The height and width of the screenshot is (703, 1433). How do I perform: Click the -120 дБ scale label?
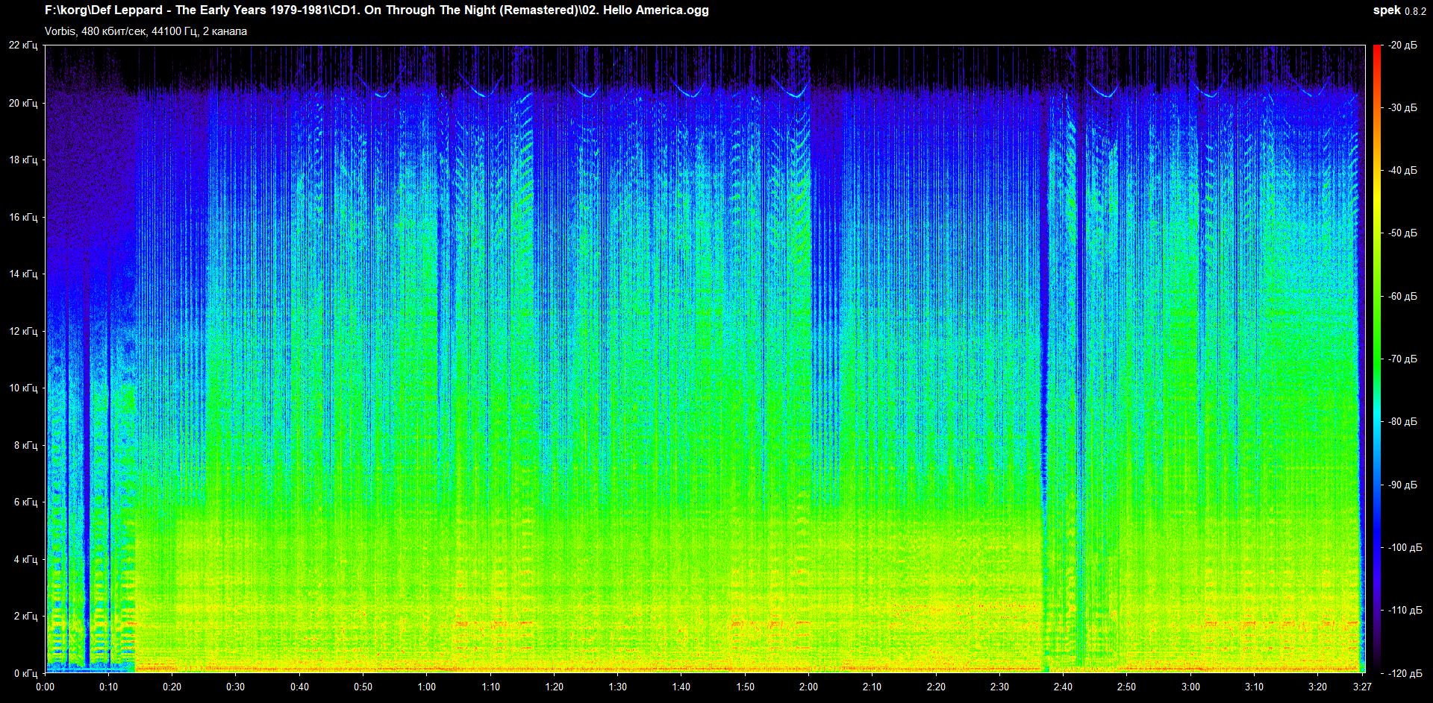[x=1405, y=673]
